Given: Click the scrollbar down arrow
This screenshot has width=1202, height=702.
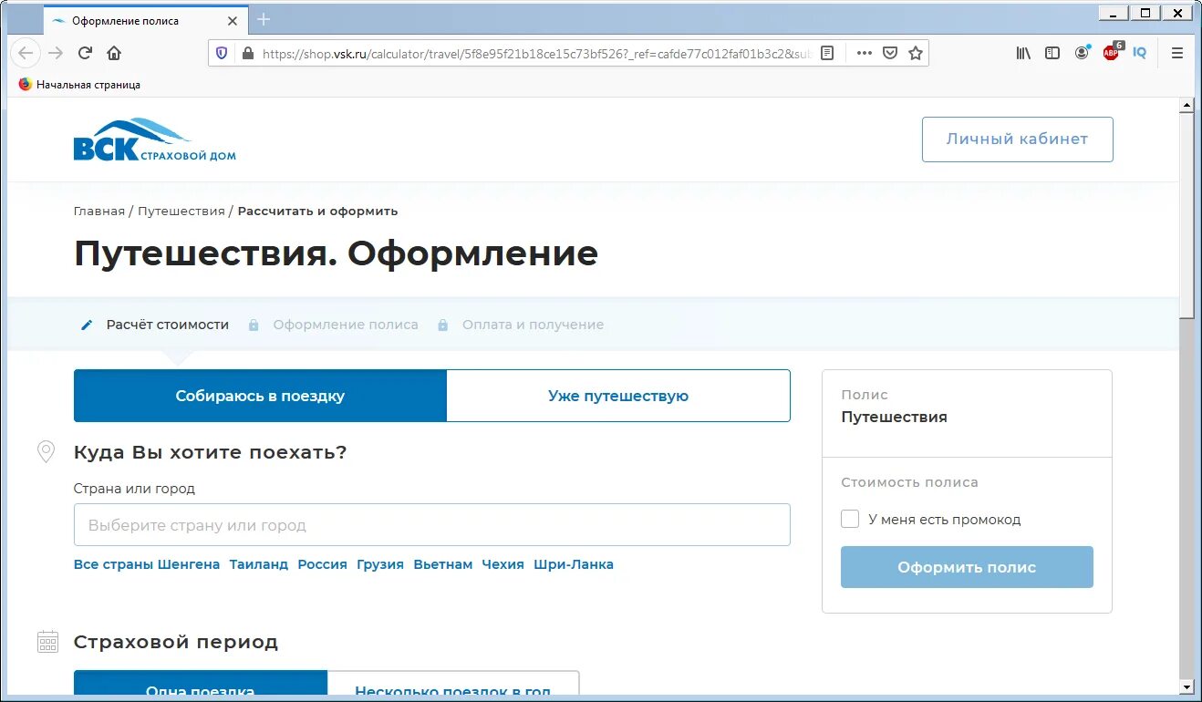Looking at the screenshot, I should coord(1186,687).
